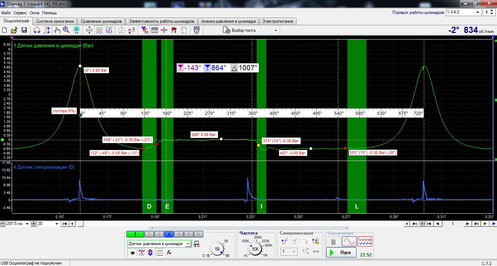Click the ellipsis button next to sensor name
This screenshot has width=497, height=266.
(188, 244)
